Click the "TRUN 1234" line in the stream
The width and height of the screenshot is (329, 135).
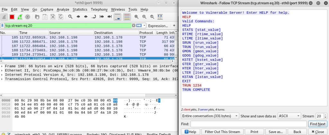[192, 85]
